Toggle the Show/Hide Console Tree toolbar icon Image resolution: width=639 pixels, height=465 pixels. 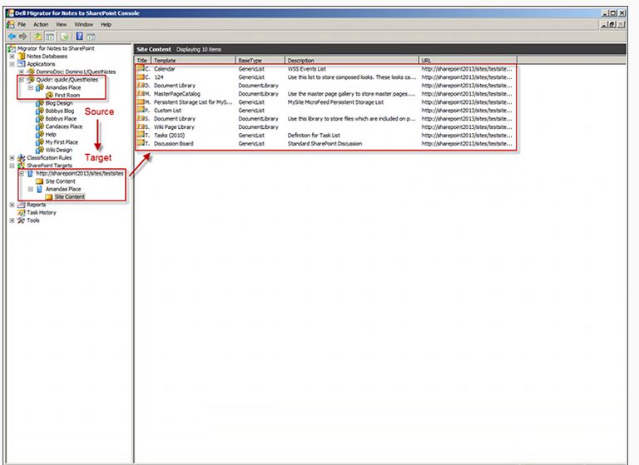(x=50, y=37)
